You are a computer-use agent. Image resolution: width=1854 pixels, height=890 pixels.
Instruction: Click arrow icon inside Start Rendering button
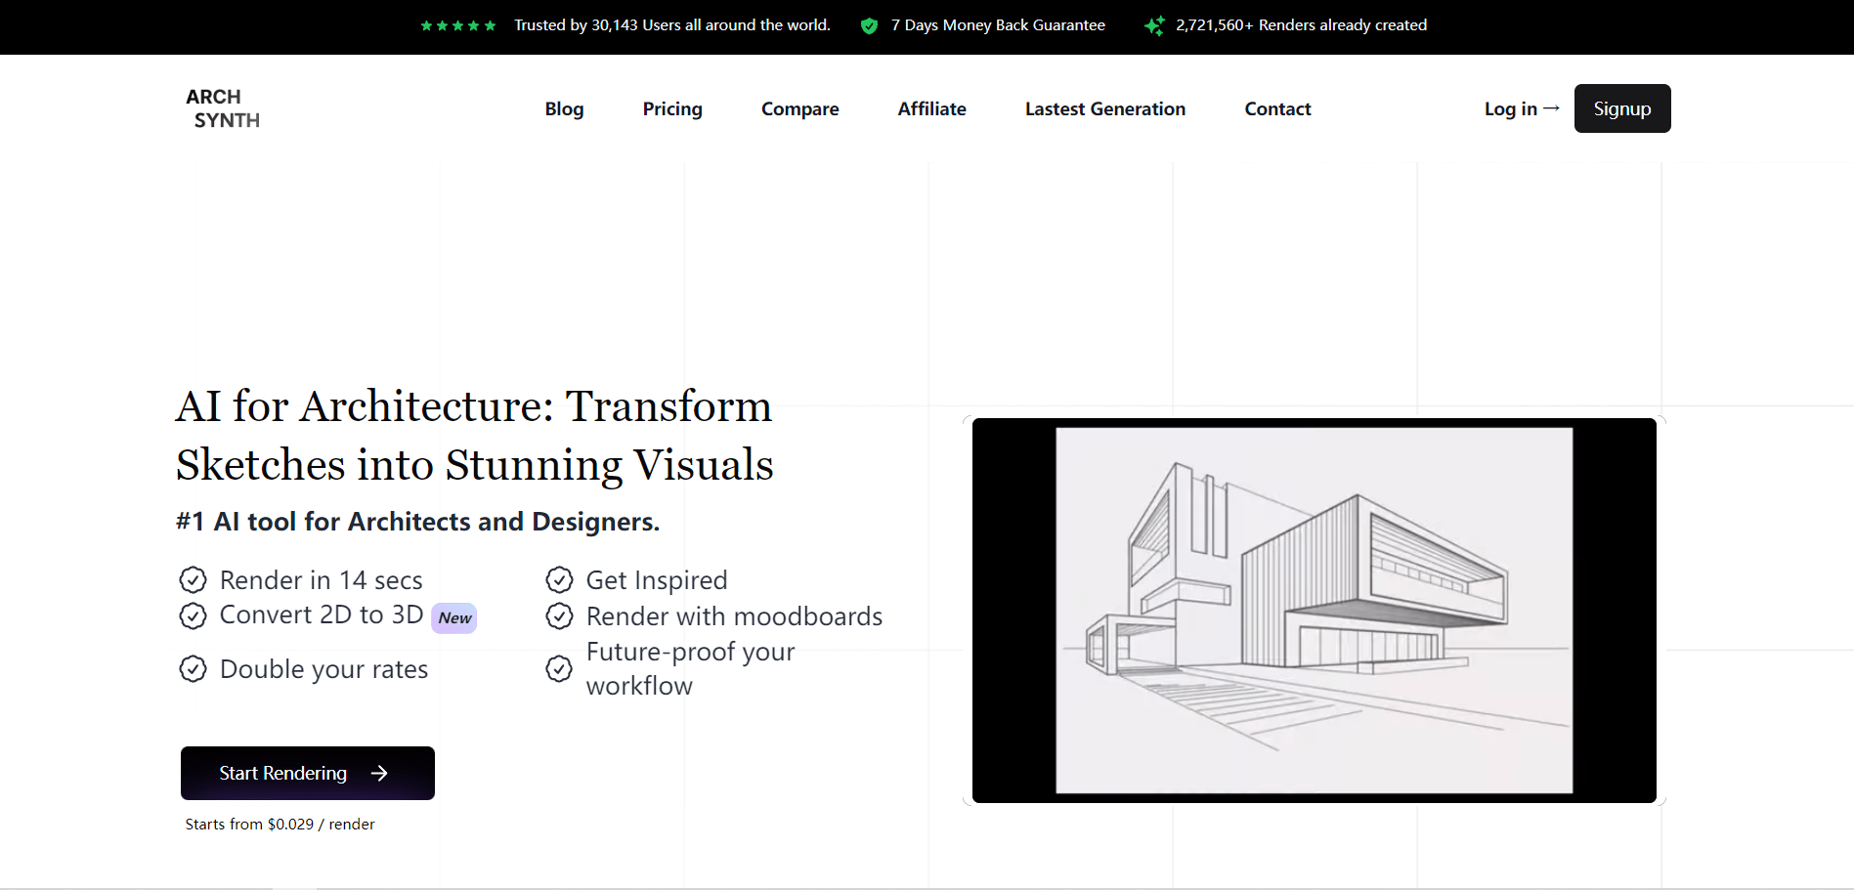point(381,773)
